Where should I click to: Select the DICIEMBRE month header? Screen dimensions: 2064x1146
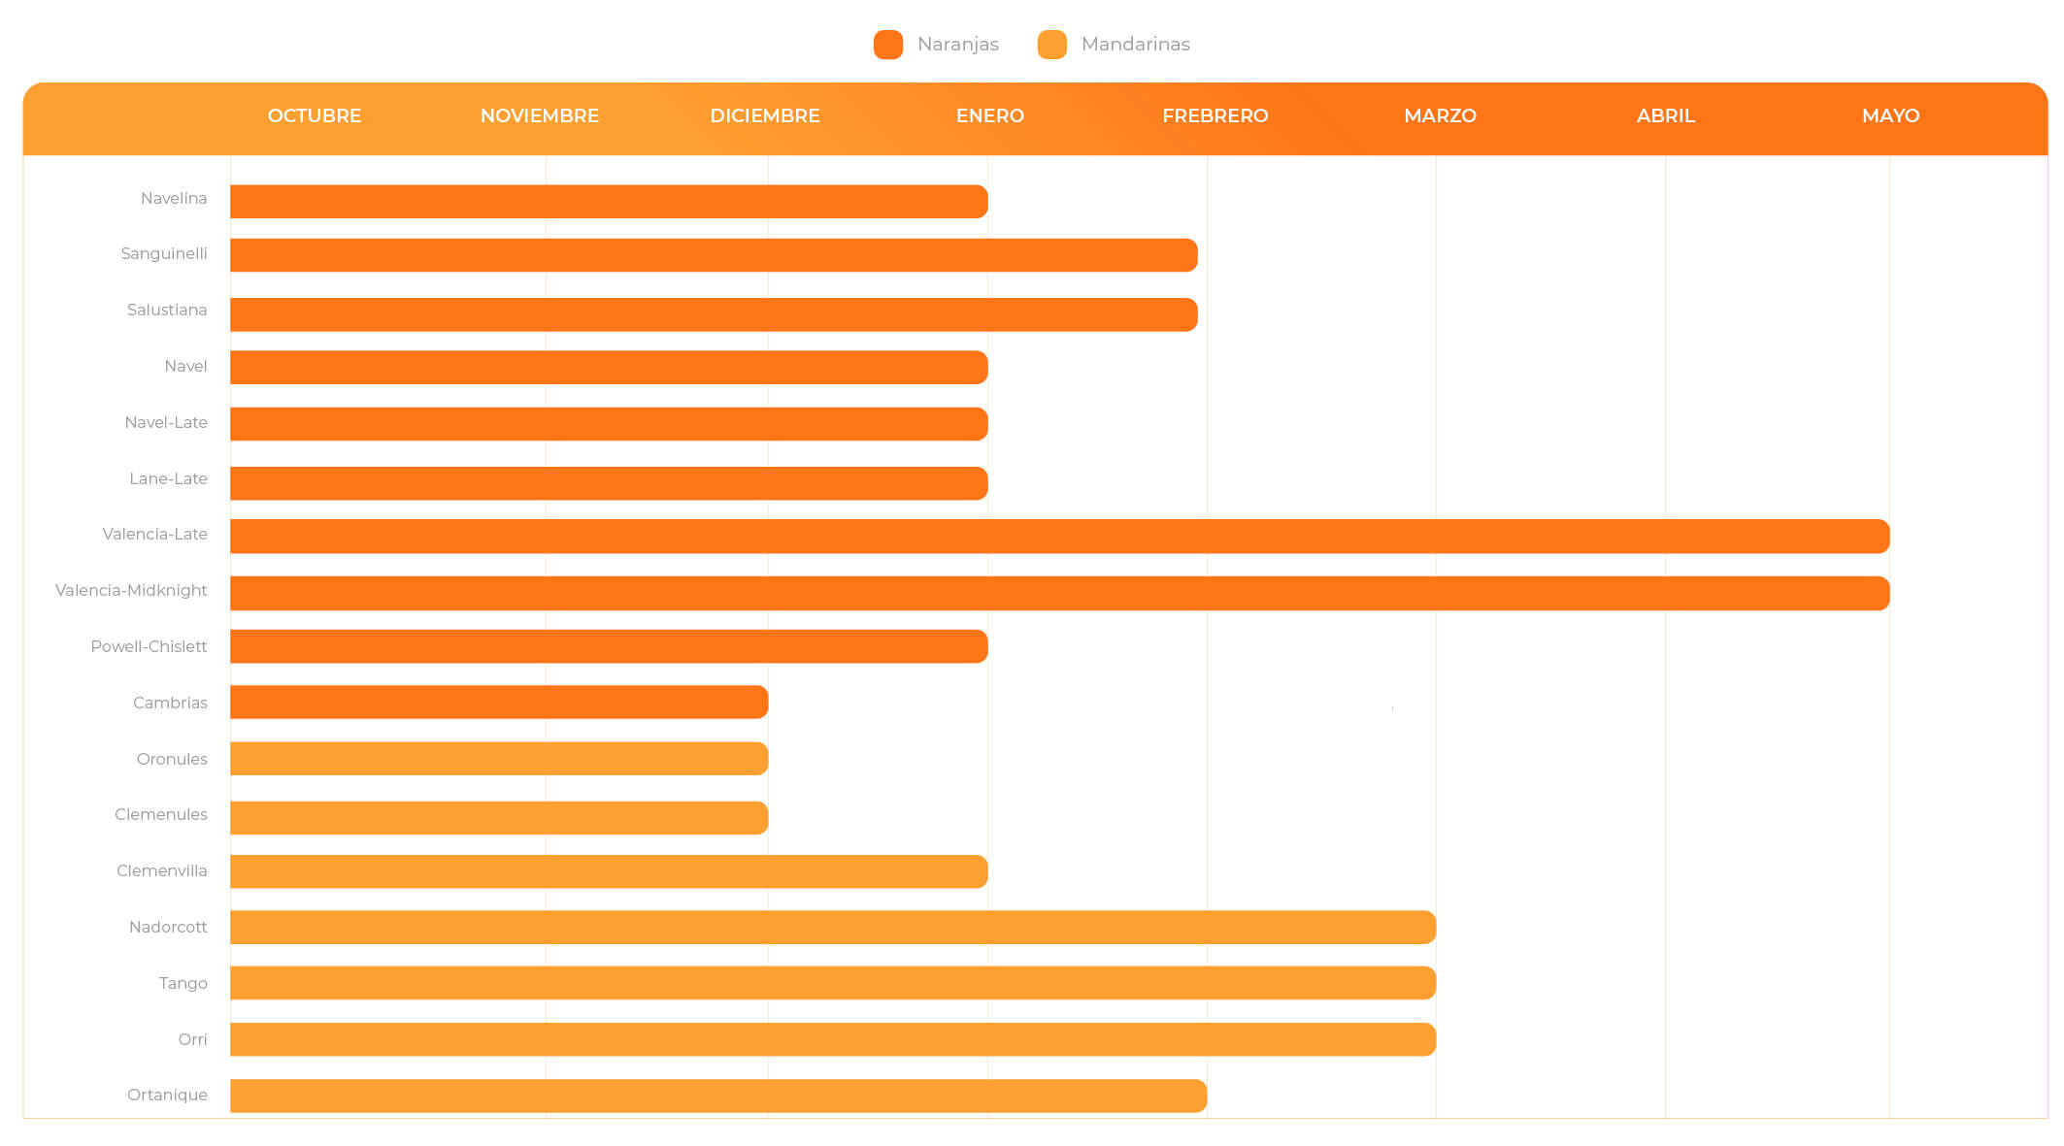[765, 115]
